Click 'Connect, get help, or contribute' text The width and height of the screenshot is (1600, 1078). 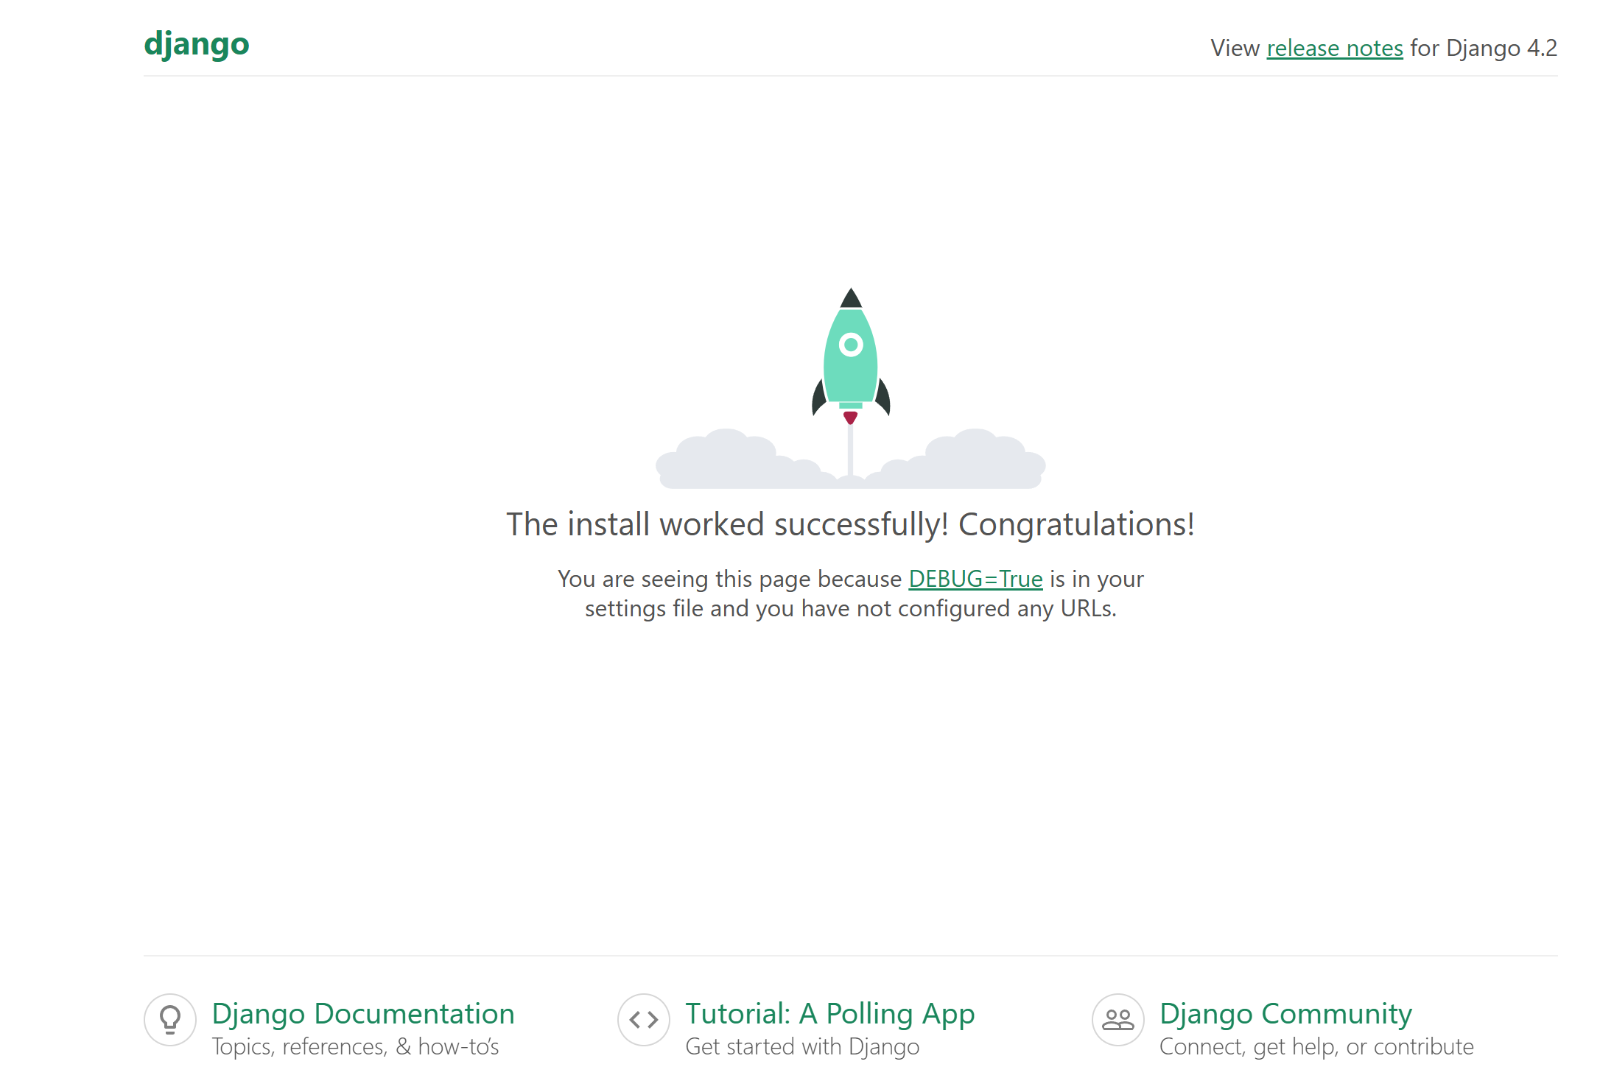[1316, 1046]
